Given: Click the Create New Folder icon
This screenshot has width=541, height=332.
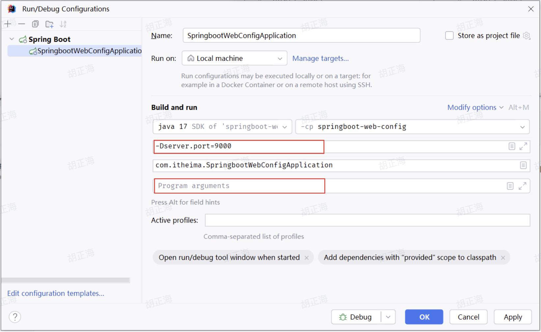Looking at the screenshot, I should (x=49, y=24).
